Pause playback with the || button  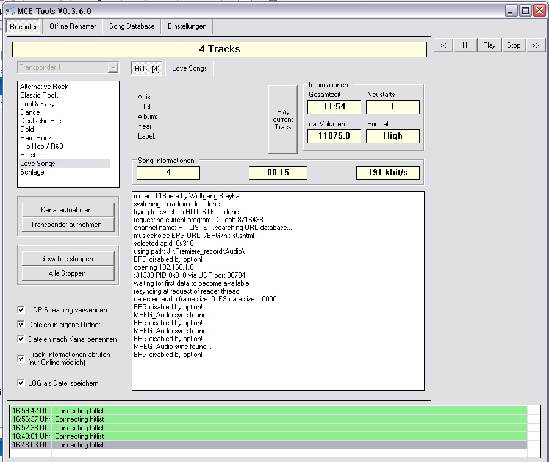coord(465,45)
